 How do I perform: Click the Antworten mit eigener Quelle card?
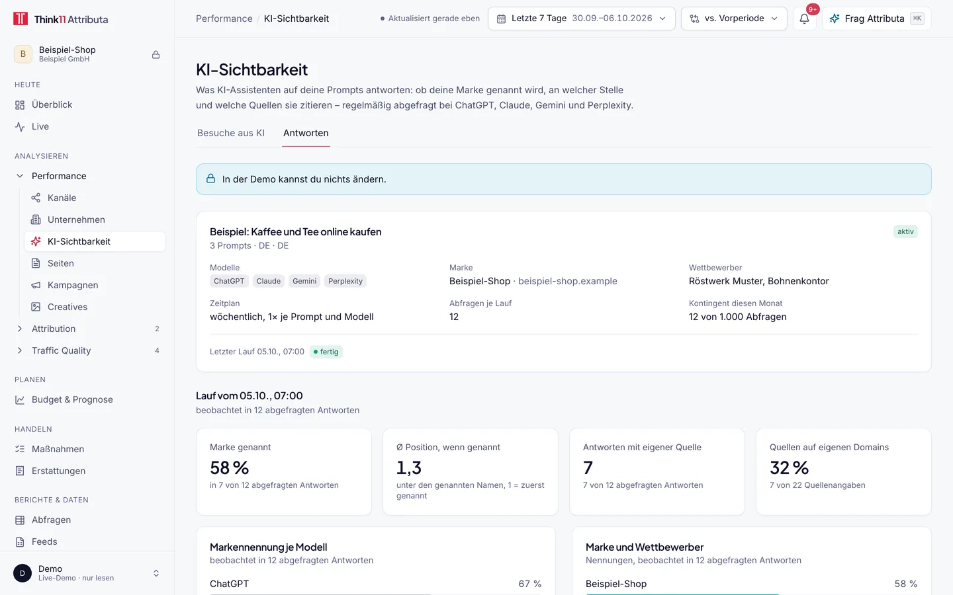pos(657,472)
